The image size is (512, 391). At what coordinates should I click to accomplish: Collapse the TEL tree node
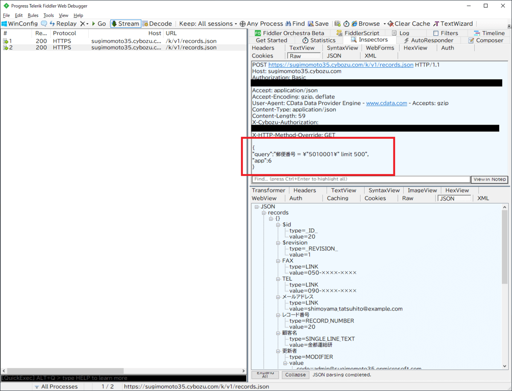tap(278, 279)
